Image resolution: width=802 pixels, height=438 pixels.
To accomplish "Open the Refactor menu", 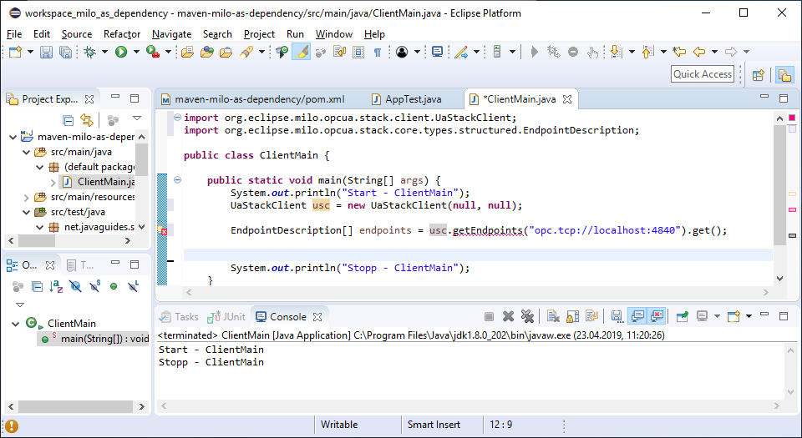I will pyautogui.click(x=122, y=34).
